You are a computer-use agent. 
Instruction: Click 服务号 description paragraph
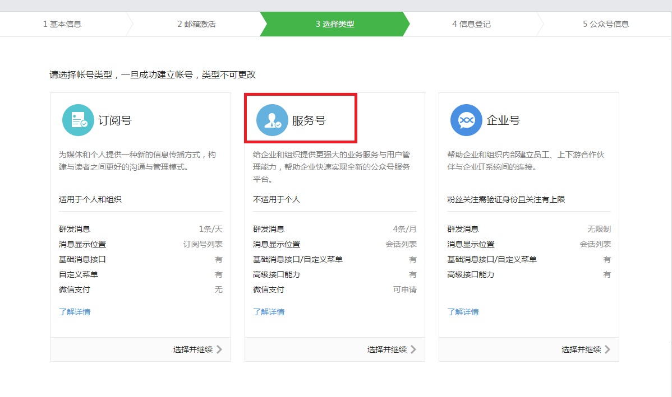tap(332, 167)
